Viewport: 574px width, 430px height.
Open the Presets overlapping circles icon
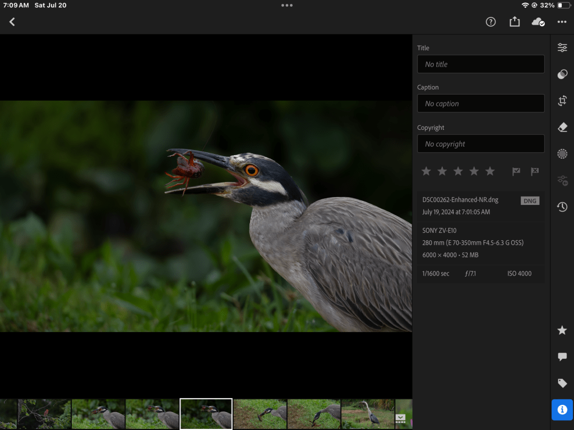562,74
